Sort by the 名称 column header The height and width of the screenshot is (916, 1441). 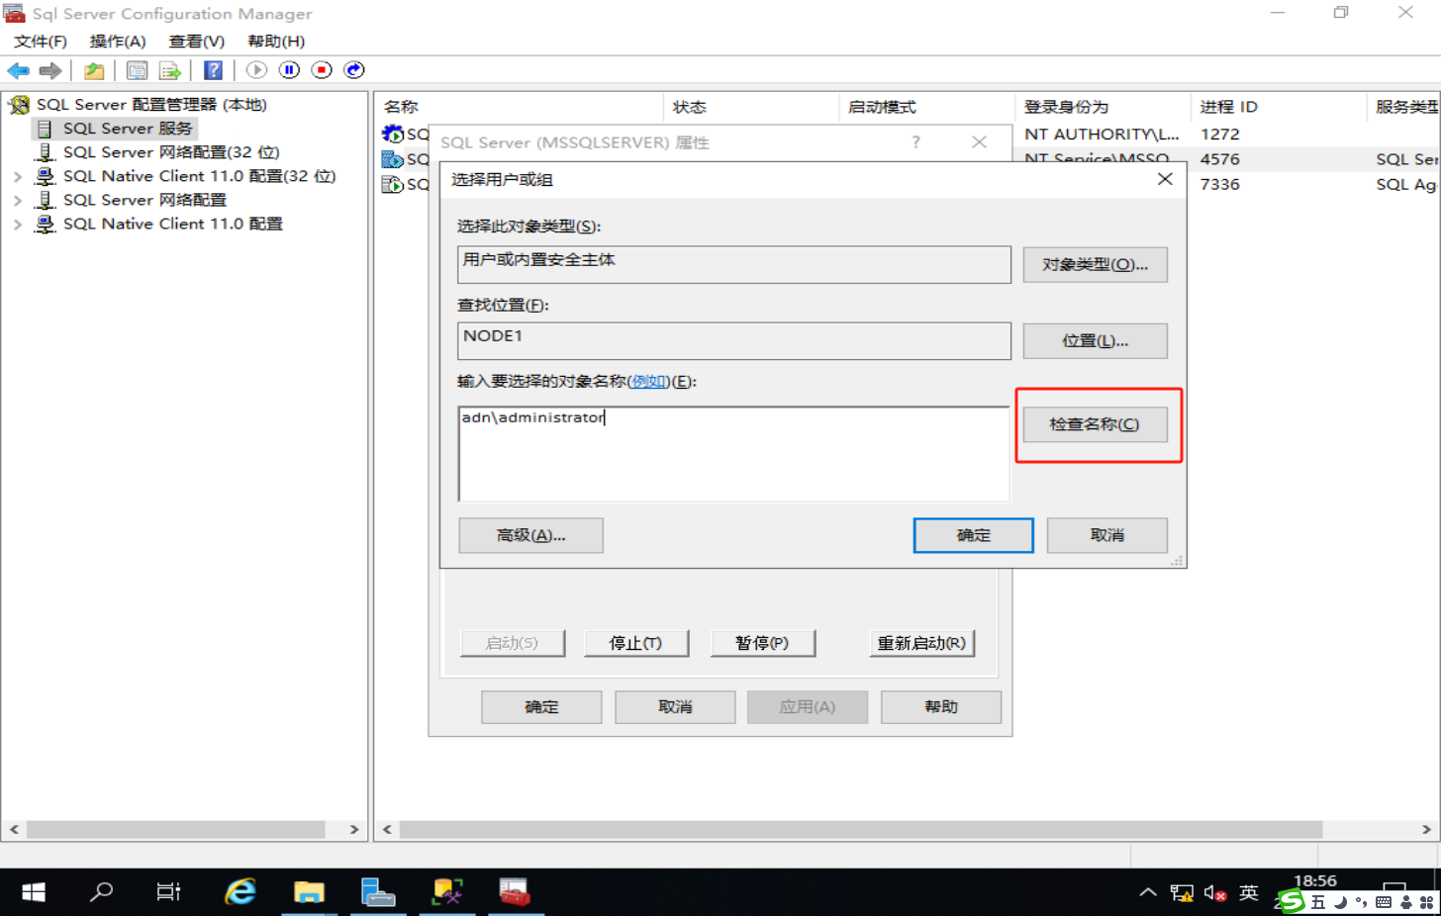pos(519,107)
